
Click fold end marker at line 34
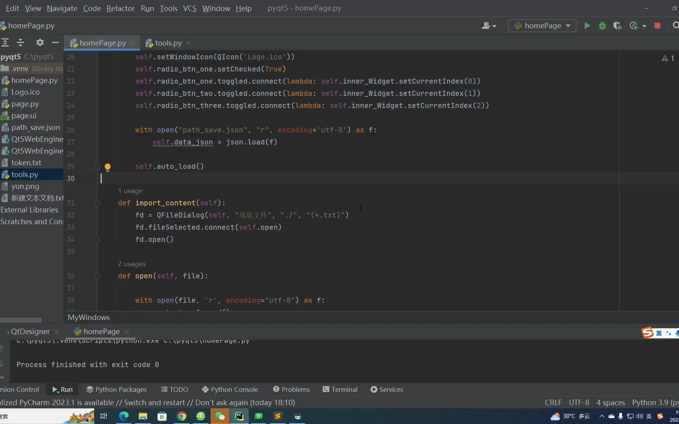[97, 239]
